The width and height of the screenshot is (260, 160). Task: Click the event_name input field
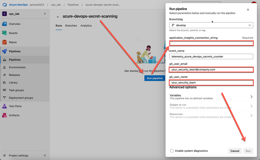click(211, 56)
